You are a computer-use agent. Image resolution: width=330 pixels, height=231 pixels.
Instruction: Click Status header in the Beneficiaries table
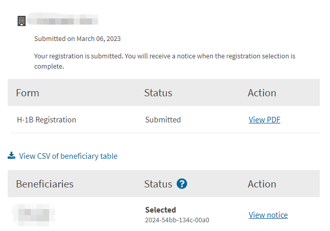coord(158,184)
